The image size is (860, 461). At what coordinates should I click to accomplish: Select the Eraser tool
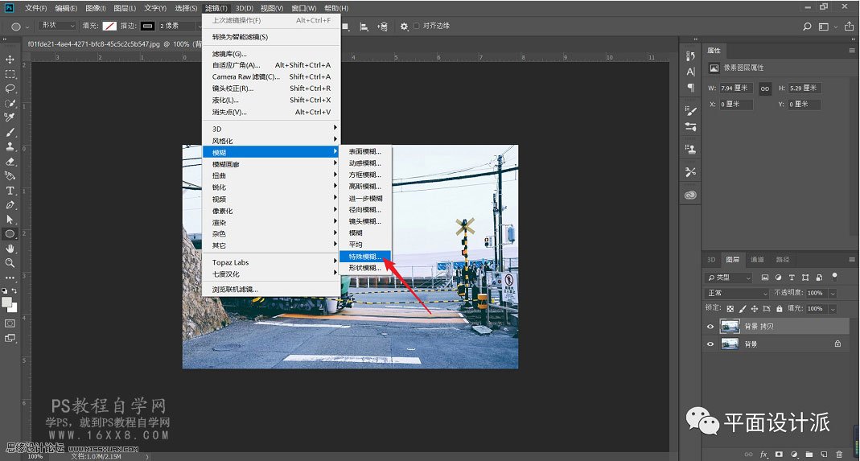pos(10,162)
